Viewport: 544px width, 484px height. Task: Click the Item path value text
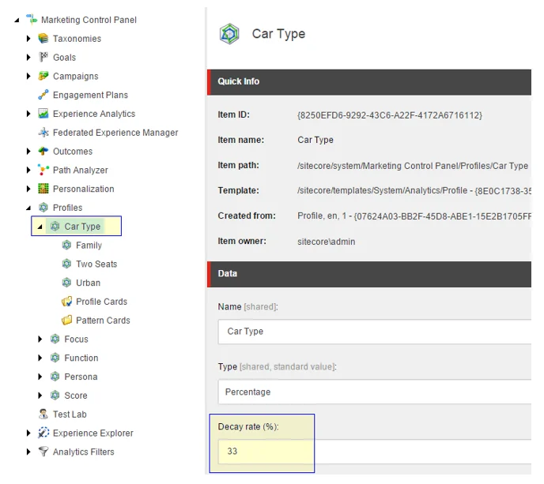point(413,166)
